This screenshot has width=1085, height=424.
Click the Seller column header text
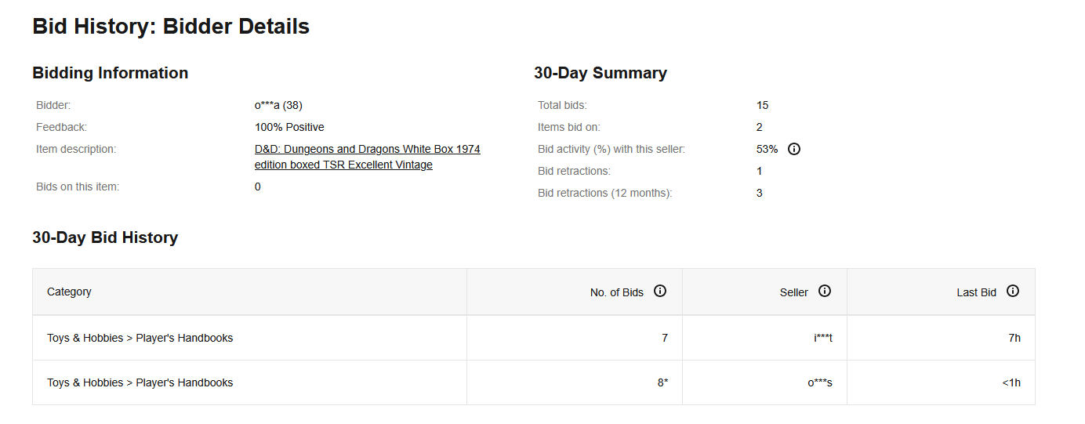pos(794,292)
